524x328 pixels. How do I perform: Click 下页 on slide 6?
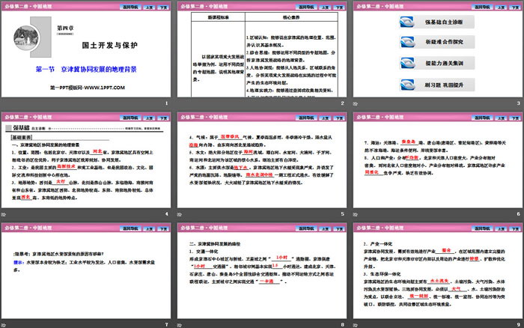tap(515, 118)
